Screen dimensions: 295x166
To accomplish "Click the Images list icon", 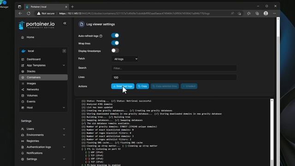I will coord(23,83).
